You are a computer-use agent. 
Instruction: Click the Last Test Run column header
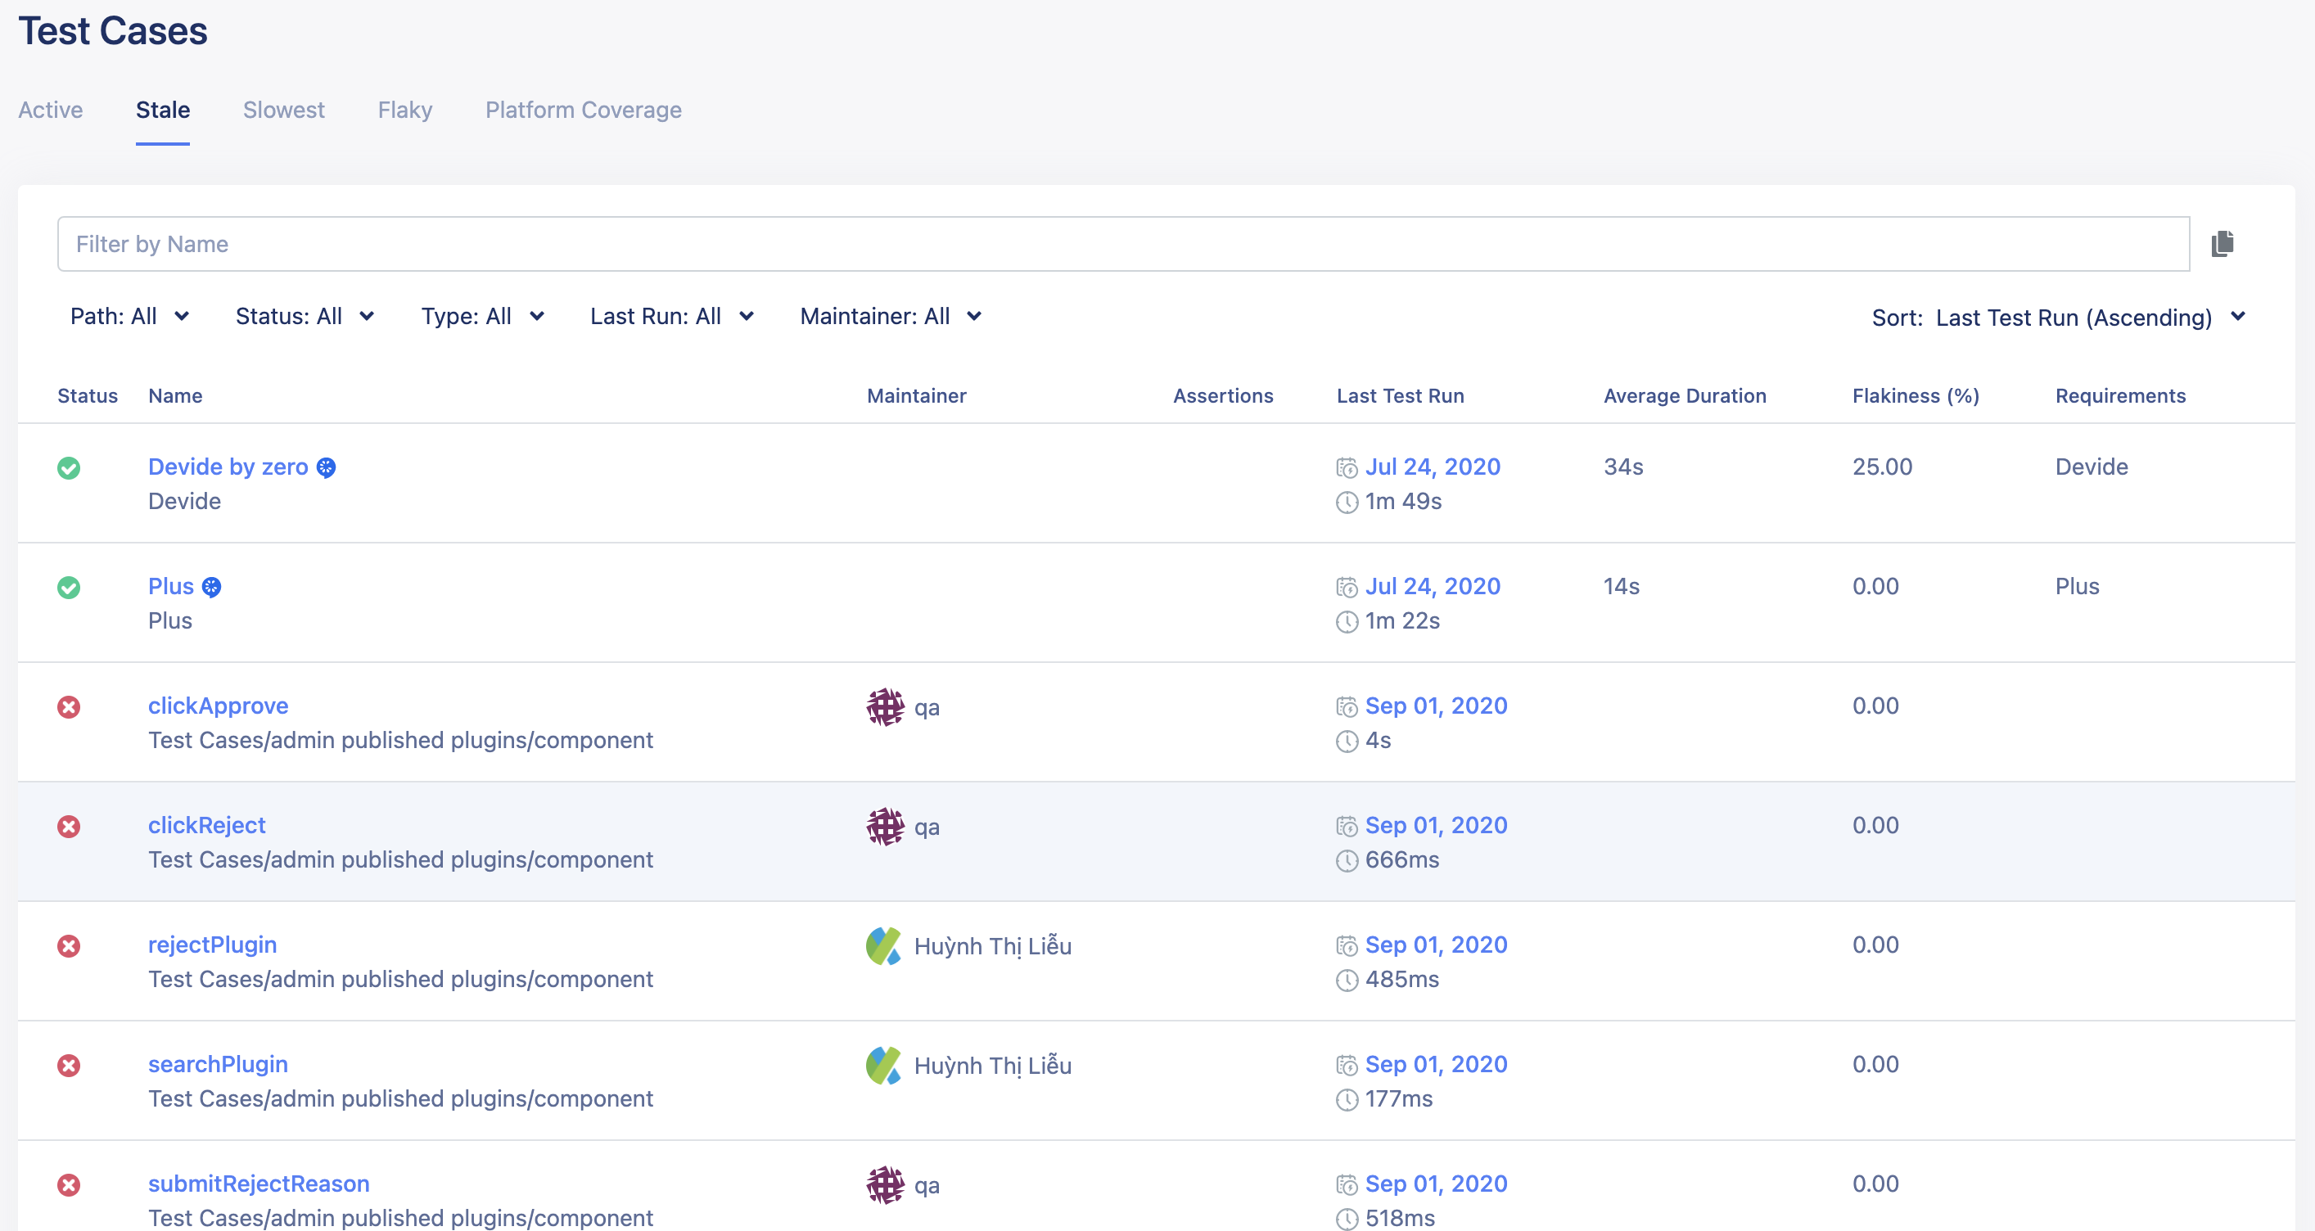click(1400, 396)
